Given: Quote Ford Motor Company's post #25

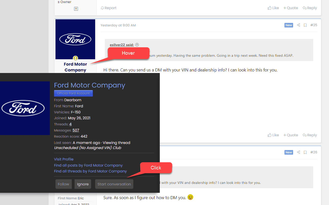Looking at the screenshot, I should click(291, 135).
